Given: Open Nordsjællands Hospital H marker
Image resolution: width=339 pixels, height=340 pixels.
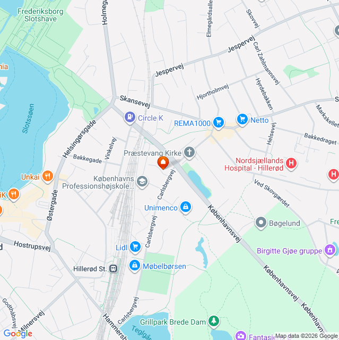Looking at the screenshot, I should 291,163.
